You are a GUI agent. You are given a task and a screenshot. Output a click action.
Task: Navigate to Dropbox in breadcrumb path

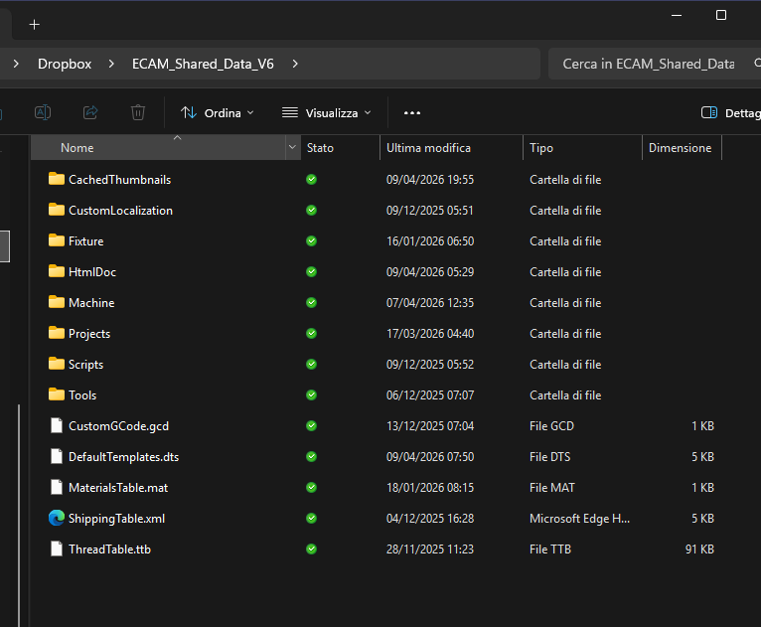point(65,64)
